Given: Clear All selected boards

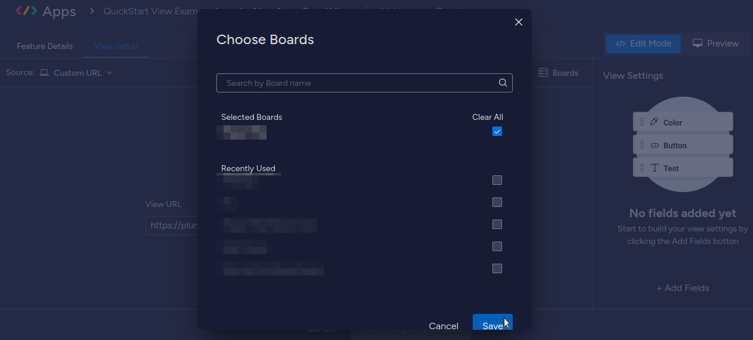Looking at the screenshot, I should pos(488,117).
